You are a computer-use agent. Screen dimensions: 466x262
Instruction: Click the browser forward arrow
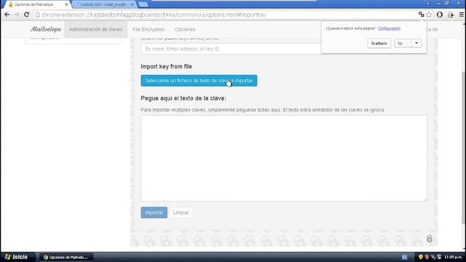tap(17, 15)
